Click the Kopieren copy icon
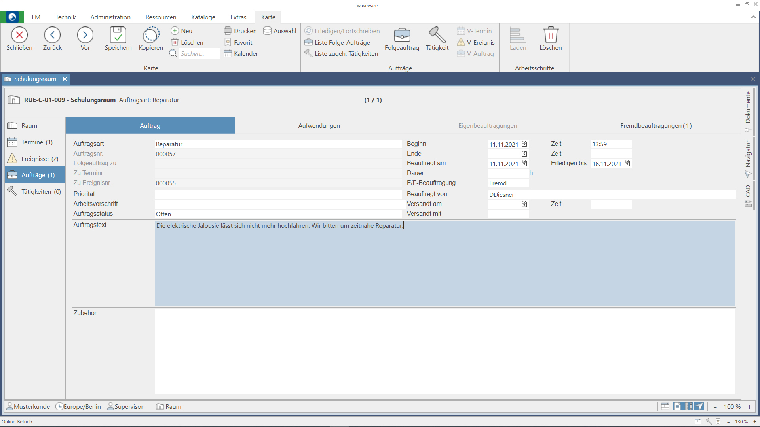This screenshot has height=427, width=760. (150, 35)
